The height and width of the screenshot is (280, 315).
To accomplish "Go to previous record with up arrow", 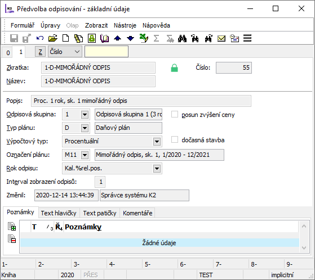I will coord(118,38).
